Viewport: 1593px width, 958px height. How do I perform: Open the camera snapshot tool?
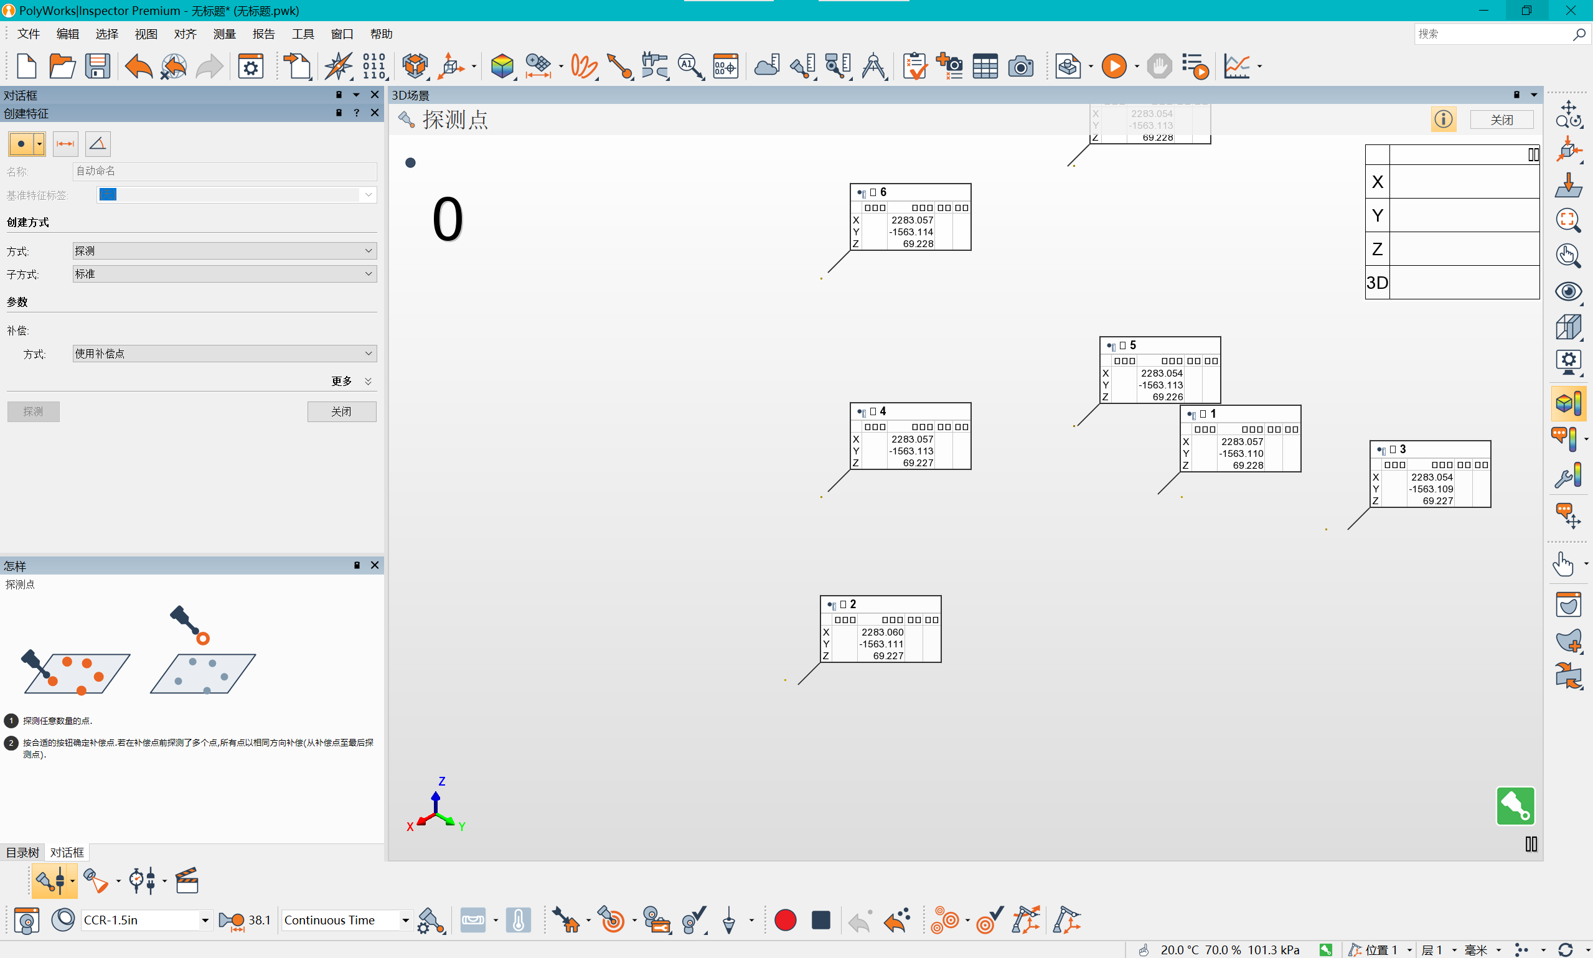(1020, 66)
